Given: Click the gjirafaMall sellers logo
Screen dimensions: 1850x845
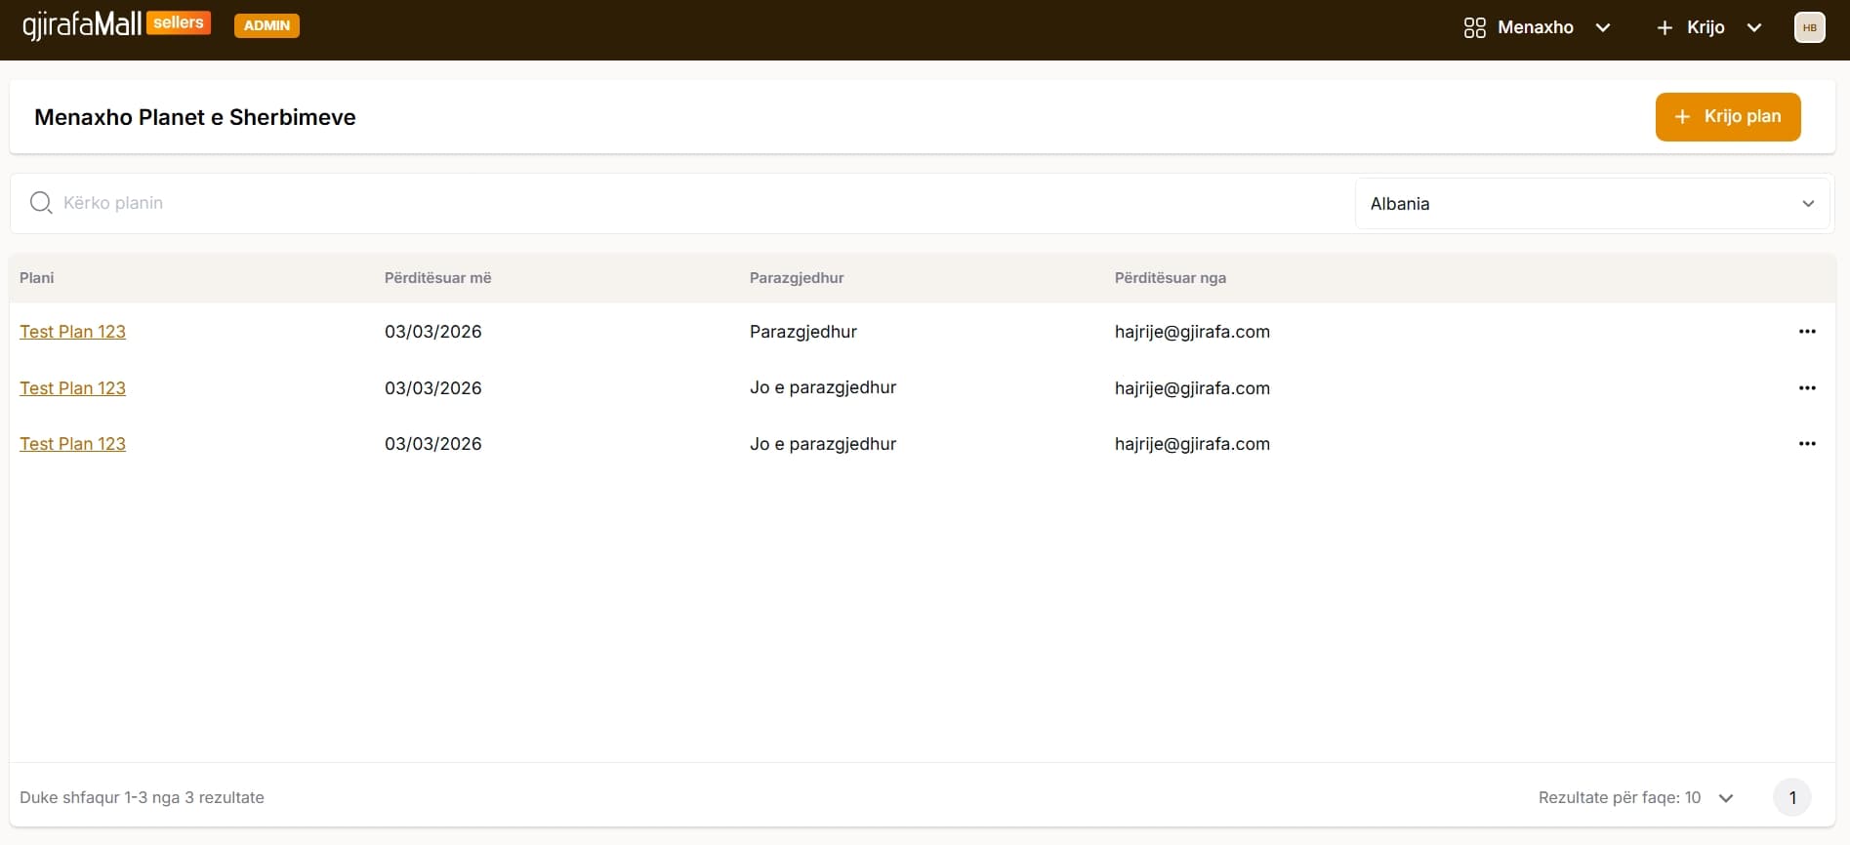Looking at the screenshot, I should (x=116, y=25).
